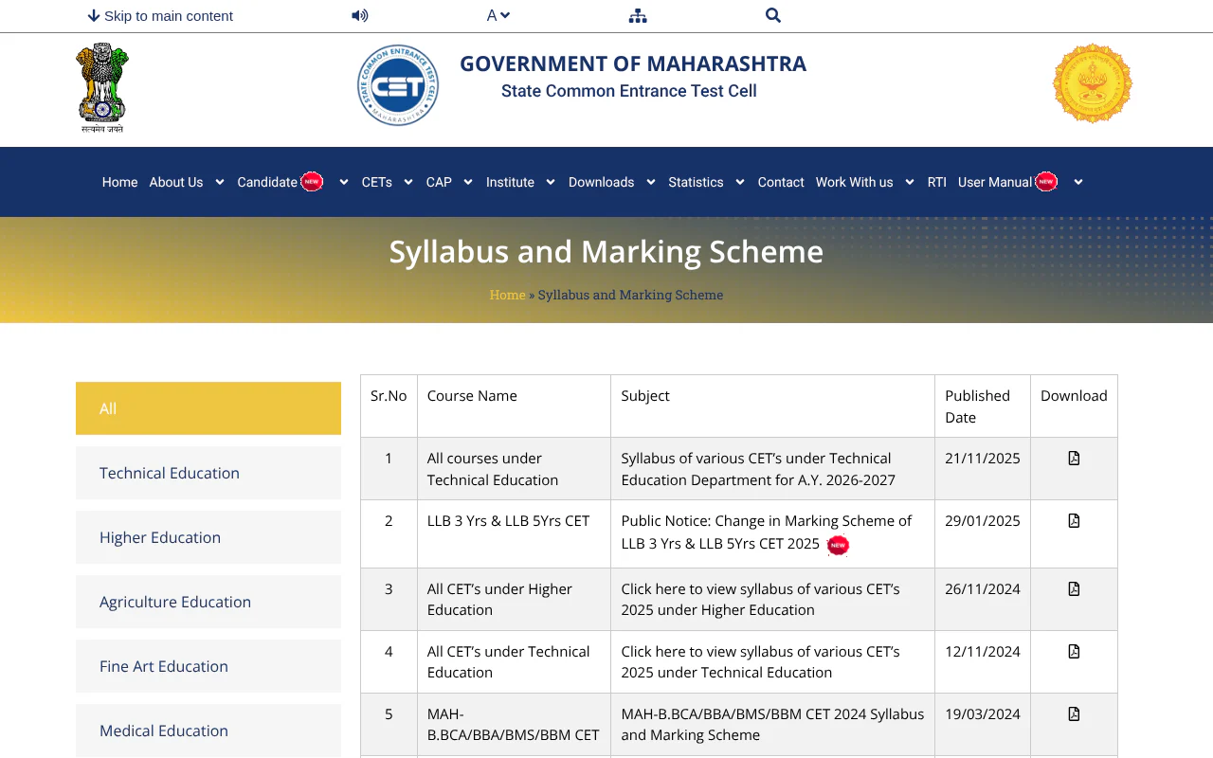This screenshot has height=758, width=1213.
Task: Click the 'Published Date' column header
Action: [x=983, y=406]
